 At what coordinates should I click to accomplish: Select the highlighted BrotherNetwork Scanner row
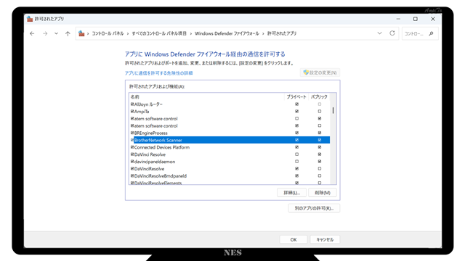(x=230, y=140)
